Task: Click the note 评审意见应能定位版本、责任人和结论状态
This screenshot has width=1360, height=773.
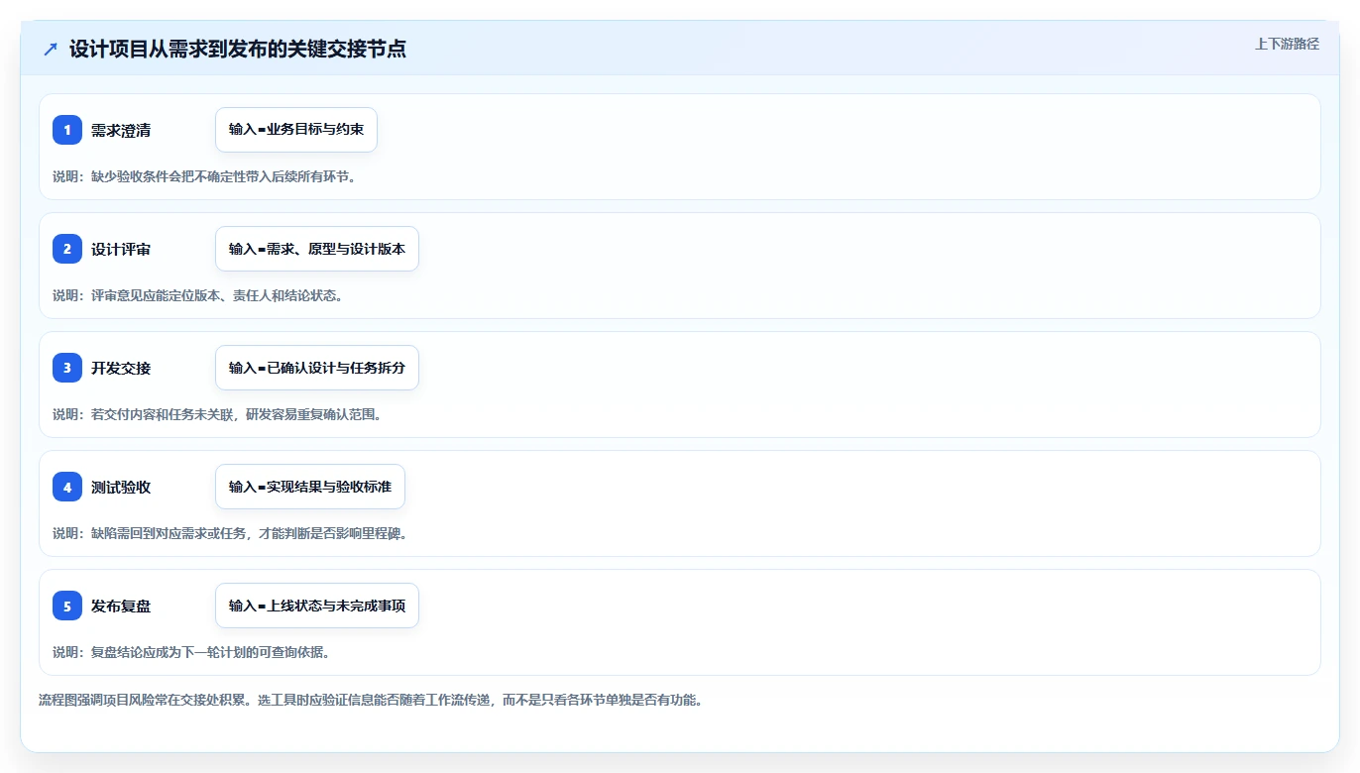Action: pyautogui.click(x=217, y=295)
